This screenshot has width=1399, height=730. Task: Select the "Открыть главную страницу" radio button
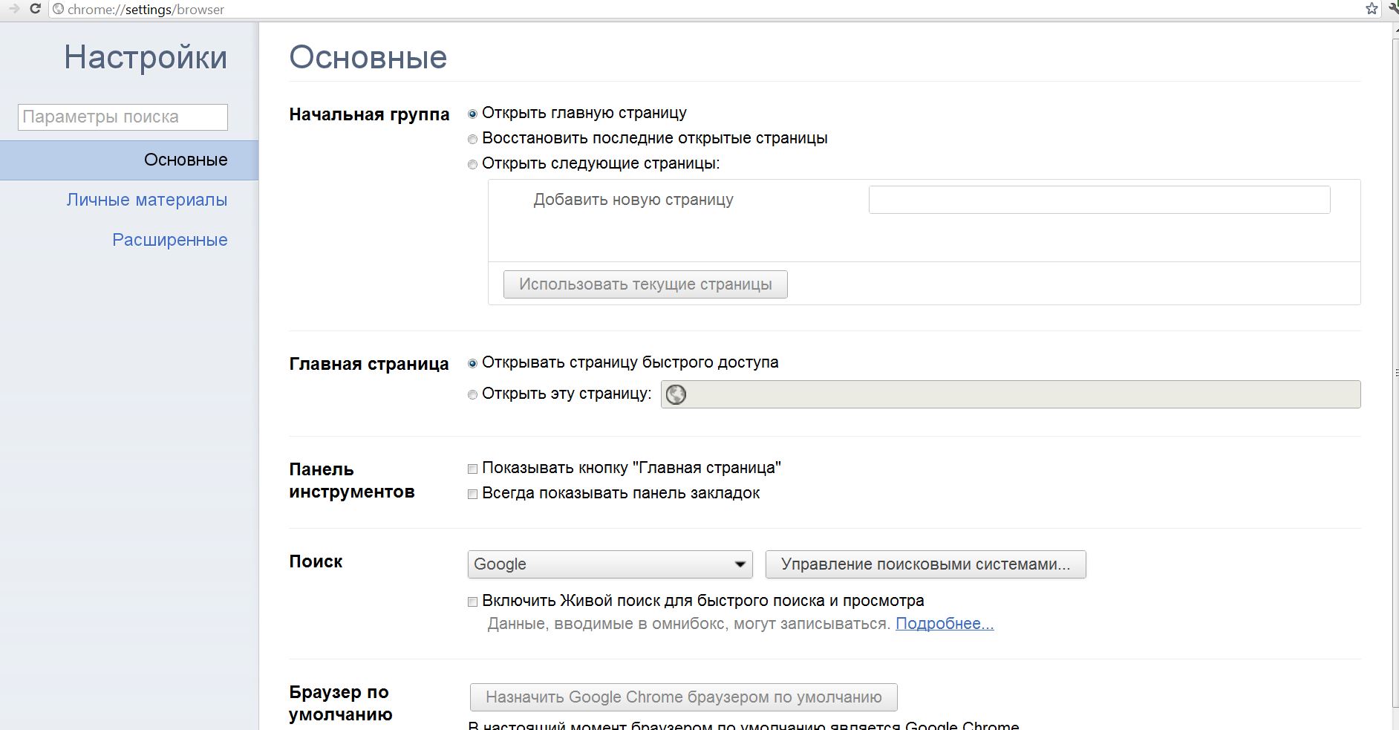tap(472, 114)
